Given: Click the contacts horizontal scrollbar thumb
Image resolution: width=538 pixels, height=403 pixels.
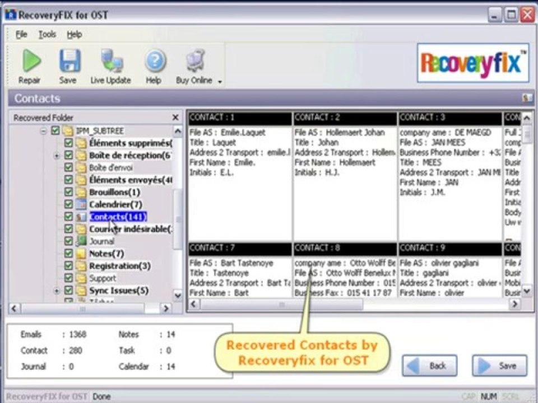Looking at the screenshot, I should (x=281, y=304).
